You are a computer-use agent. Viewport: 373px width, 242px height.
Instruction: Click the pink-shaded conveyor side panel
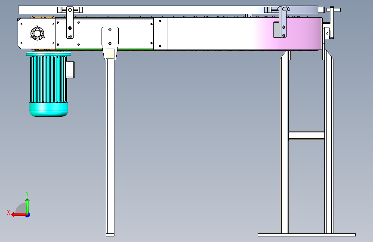click(x=244, y=34)
